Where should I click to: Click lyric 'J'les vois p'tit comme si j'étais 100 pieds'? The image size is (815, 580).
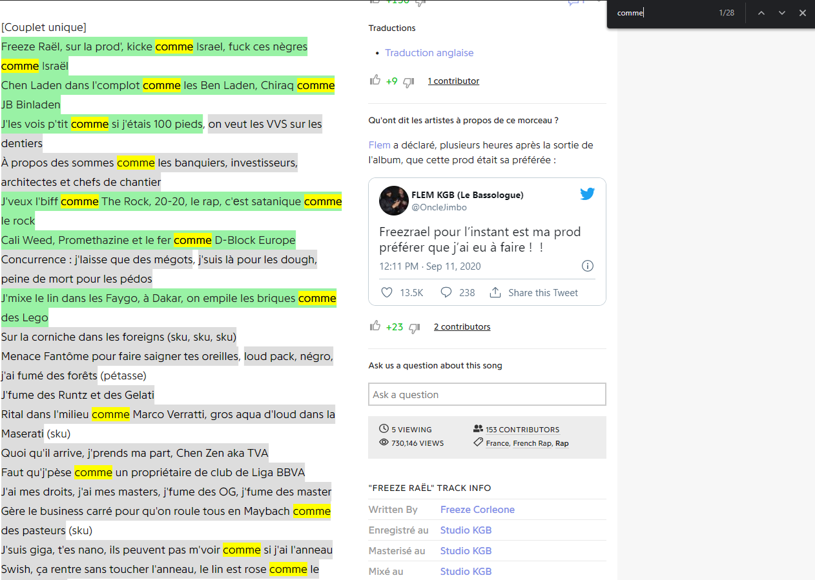pos(102,124)
